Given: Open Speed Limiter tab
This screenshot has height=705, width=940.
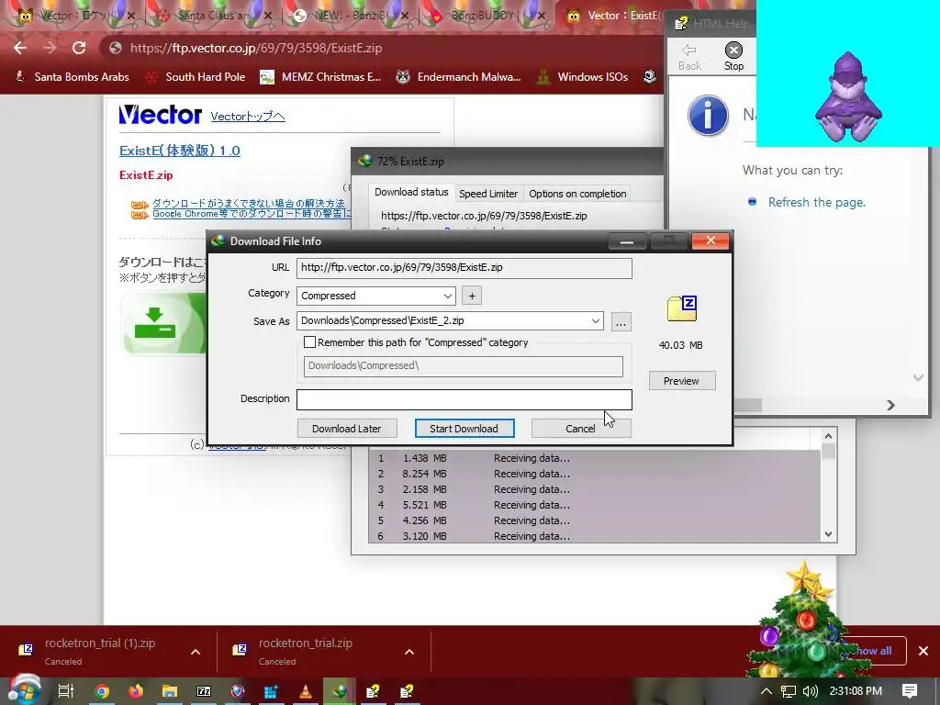Looking at the screenshot, I should point(488,194).
